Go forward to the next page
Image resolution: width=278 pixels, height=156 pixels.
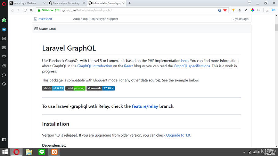18,10
